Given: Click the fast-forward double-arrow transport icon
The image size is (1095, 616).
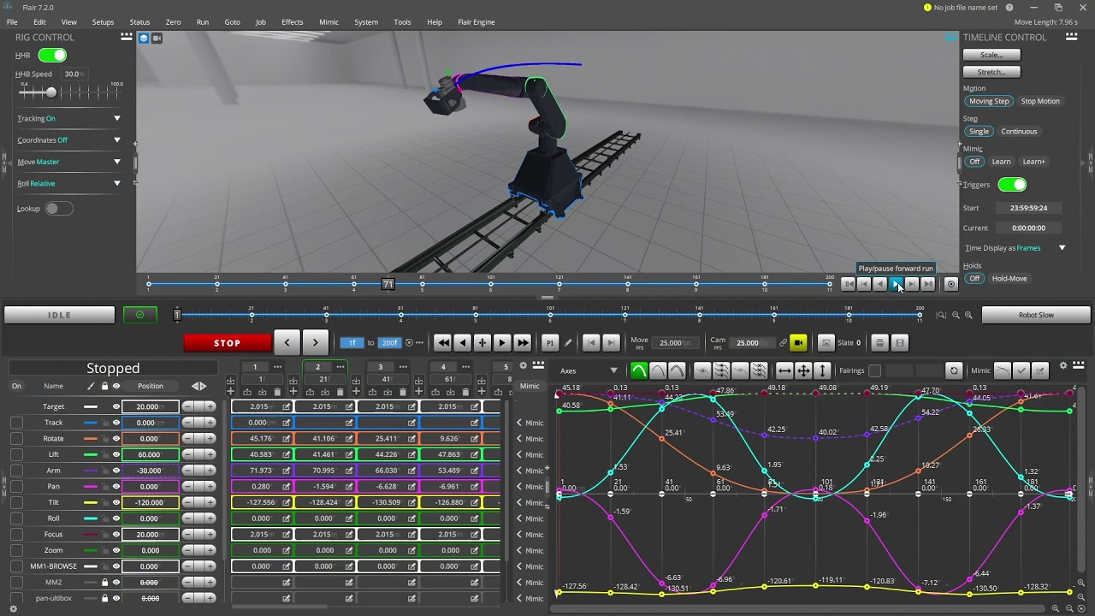Looking at the screenshot, I should coord(523,342).
